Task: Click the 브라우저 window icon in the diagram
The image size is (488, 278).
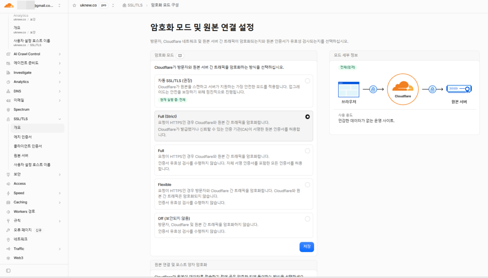Action: click(x=349, y=89)
